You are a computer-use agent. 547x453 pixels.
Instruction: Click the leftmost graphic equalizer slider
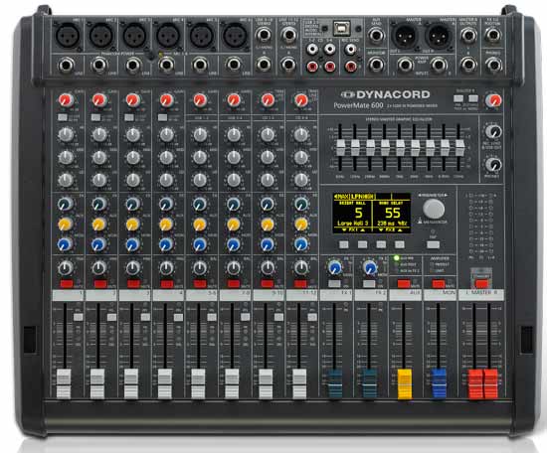pyautogui.click(x=340, y=148)
